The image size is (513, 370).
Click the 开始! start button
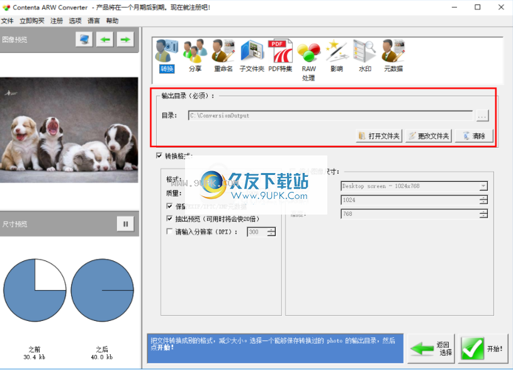pyautogui.click(x=482, y=349)
